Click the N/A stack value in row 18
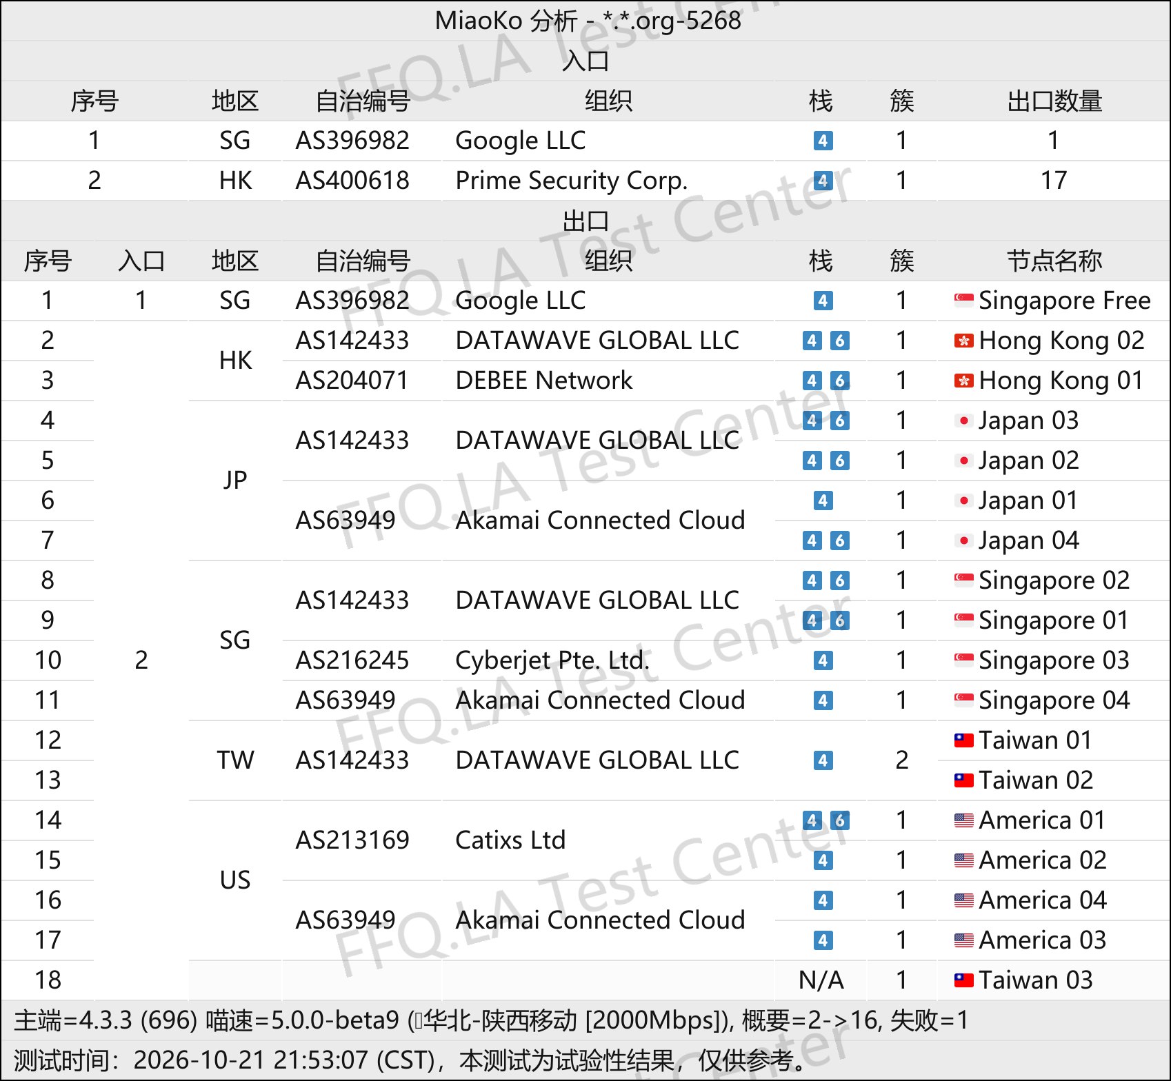Screen dimensions: 1171x1081 click(x=821, y=980)
